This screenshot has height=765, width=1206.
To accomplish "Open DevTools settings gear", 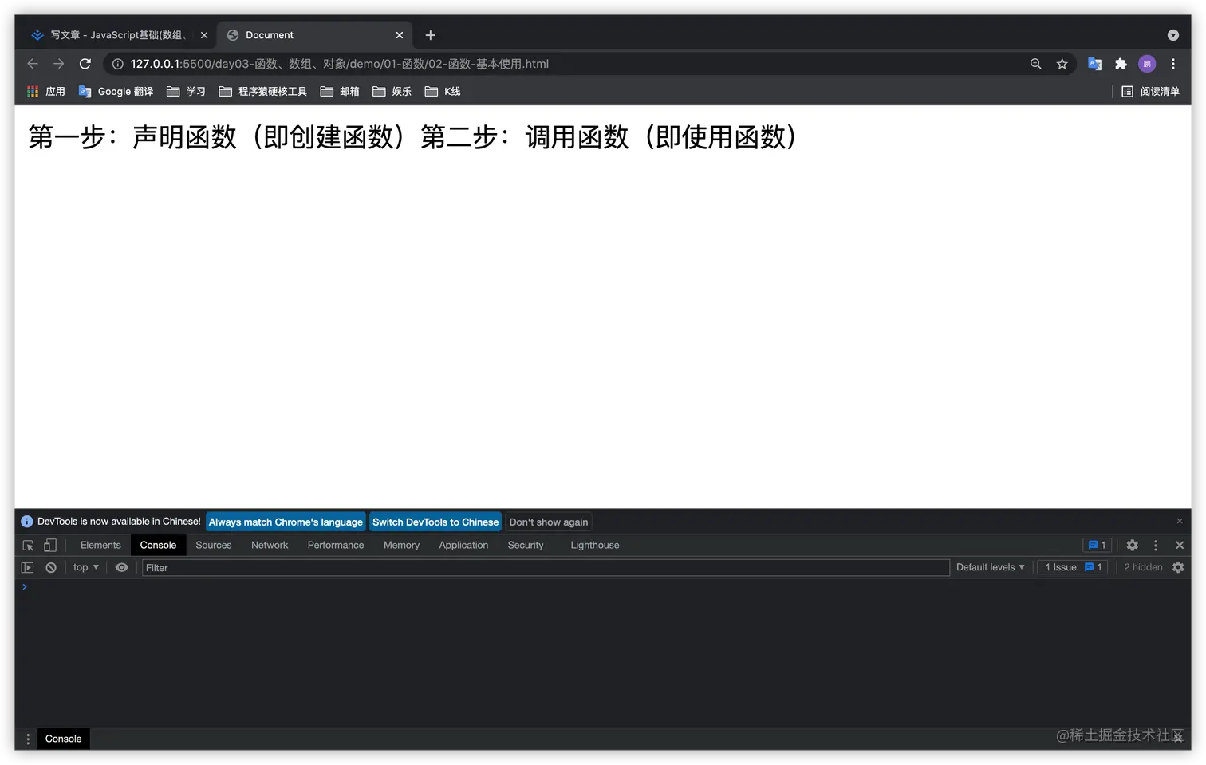I will point(1133,546).
